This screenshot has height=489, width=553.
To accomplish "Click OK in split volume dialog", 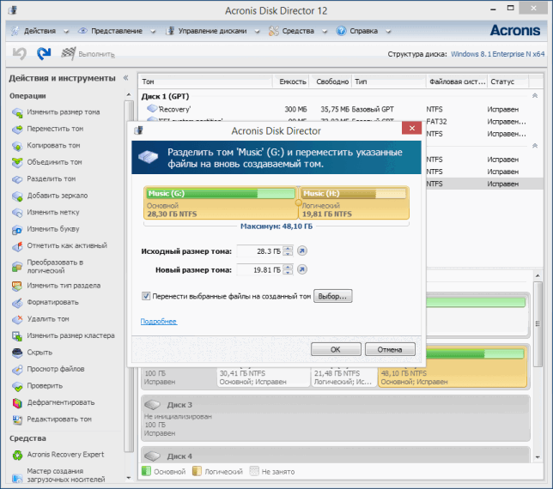I will point(336,349).
